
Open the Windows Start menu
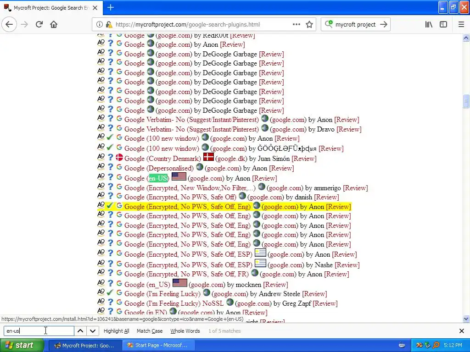pos(22,346)
